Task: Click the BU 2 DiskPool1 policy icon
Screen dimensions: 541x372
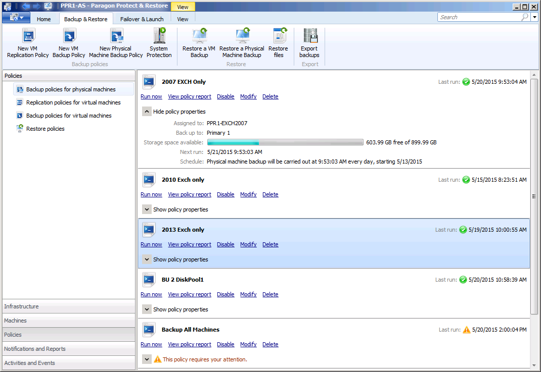Action: click(x=149, y=280)
